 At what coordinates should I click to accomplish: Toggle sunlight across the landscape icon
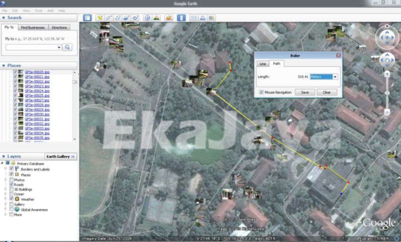point(156,18)
